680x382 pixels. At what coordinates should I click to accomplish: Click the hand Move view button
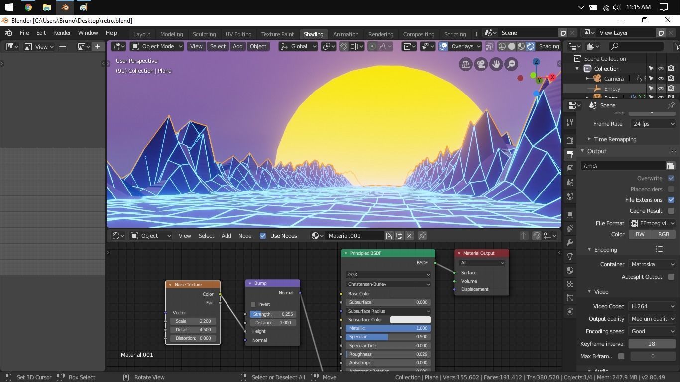coord(496,64)
